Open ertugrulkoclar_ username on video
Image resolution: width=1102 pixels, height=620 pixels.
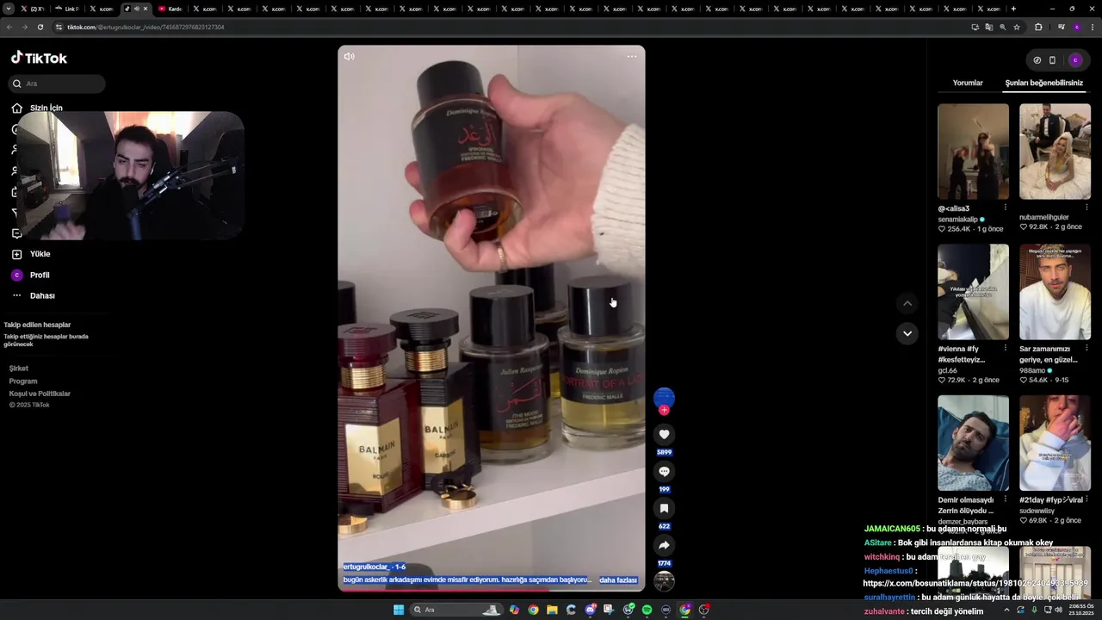pos(367,567)
